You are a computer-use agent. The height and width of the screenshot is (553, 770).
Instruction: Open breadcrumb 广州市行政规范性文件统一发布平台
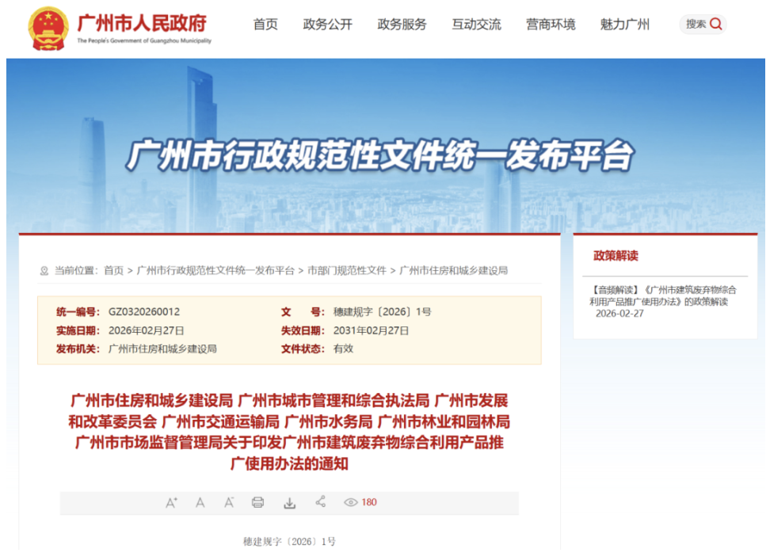point(215,270)
